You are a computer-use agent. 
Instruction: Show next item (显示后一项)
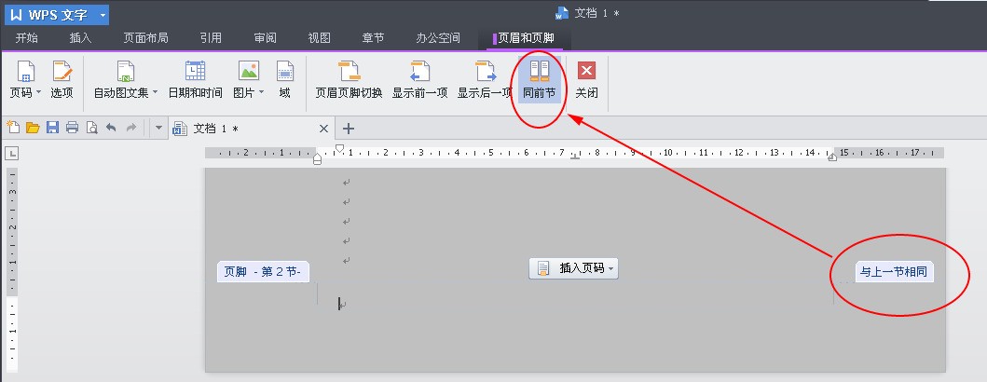(485, 80)
